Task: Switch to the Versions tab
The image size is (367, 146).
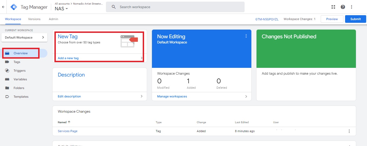Action: (x=34, y=19)
